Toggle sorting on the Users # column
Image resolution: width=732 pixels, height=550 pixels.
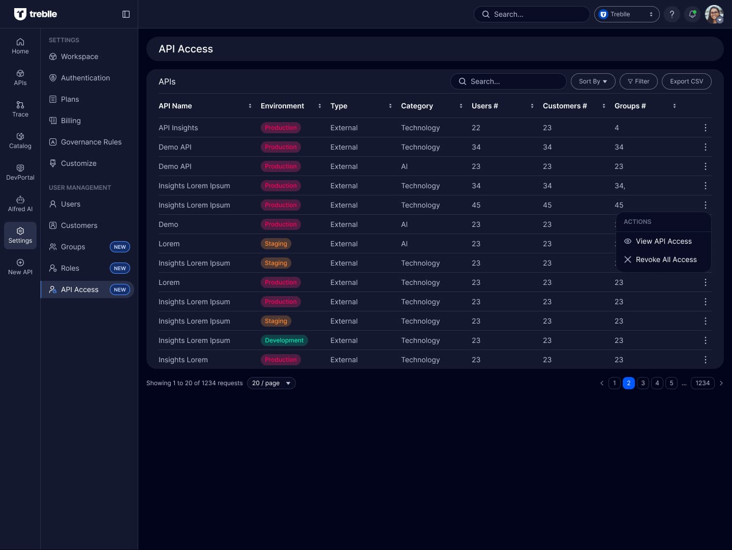(532, 106)
